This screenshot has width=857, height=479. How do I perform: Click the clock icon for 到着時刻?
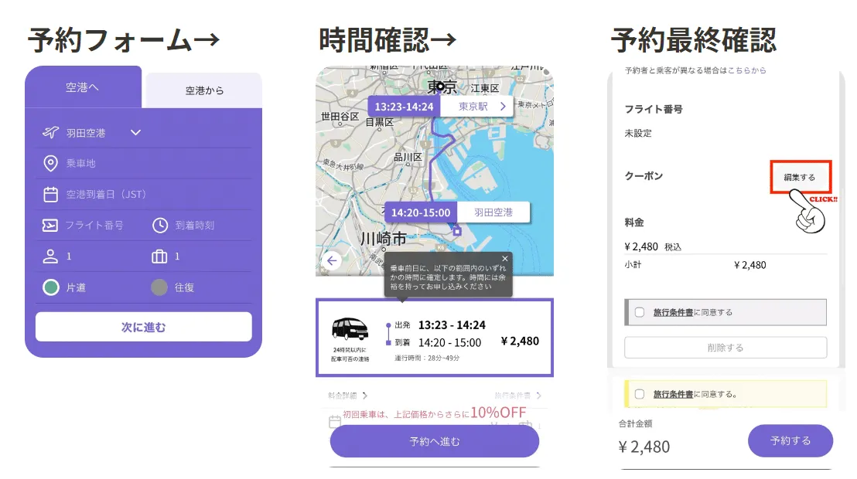pyautogui.click(x=159, y=225)
